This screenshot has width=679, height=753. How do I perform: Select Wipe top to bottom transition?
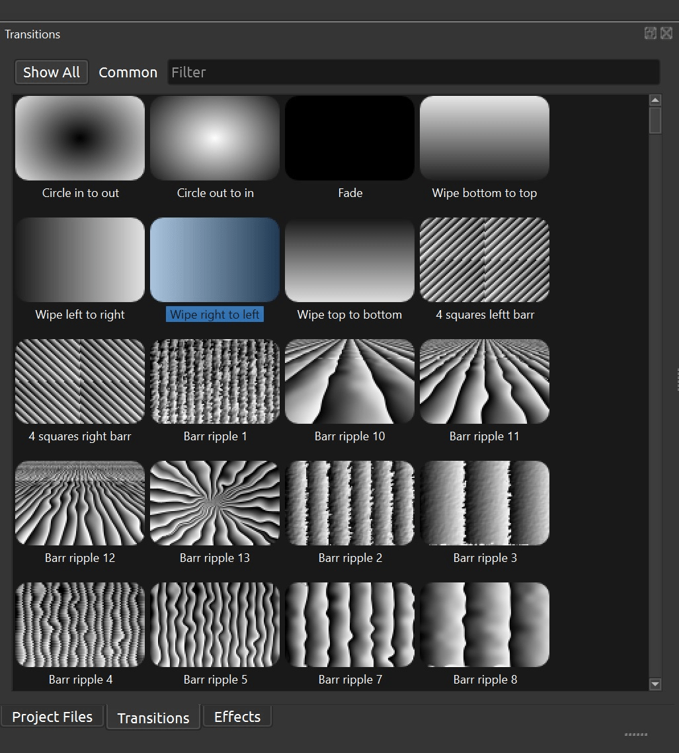pyautogui.click(x=350, y=260)
